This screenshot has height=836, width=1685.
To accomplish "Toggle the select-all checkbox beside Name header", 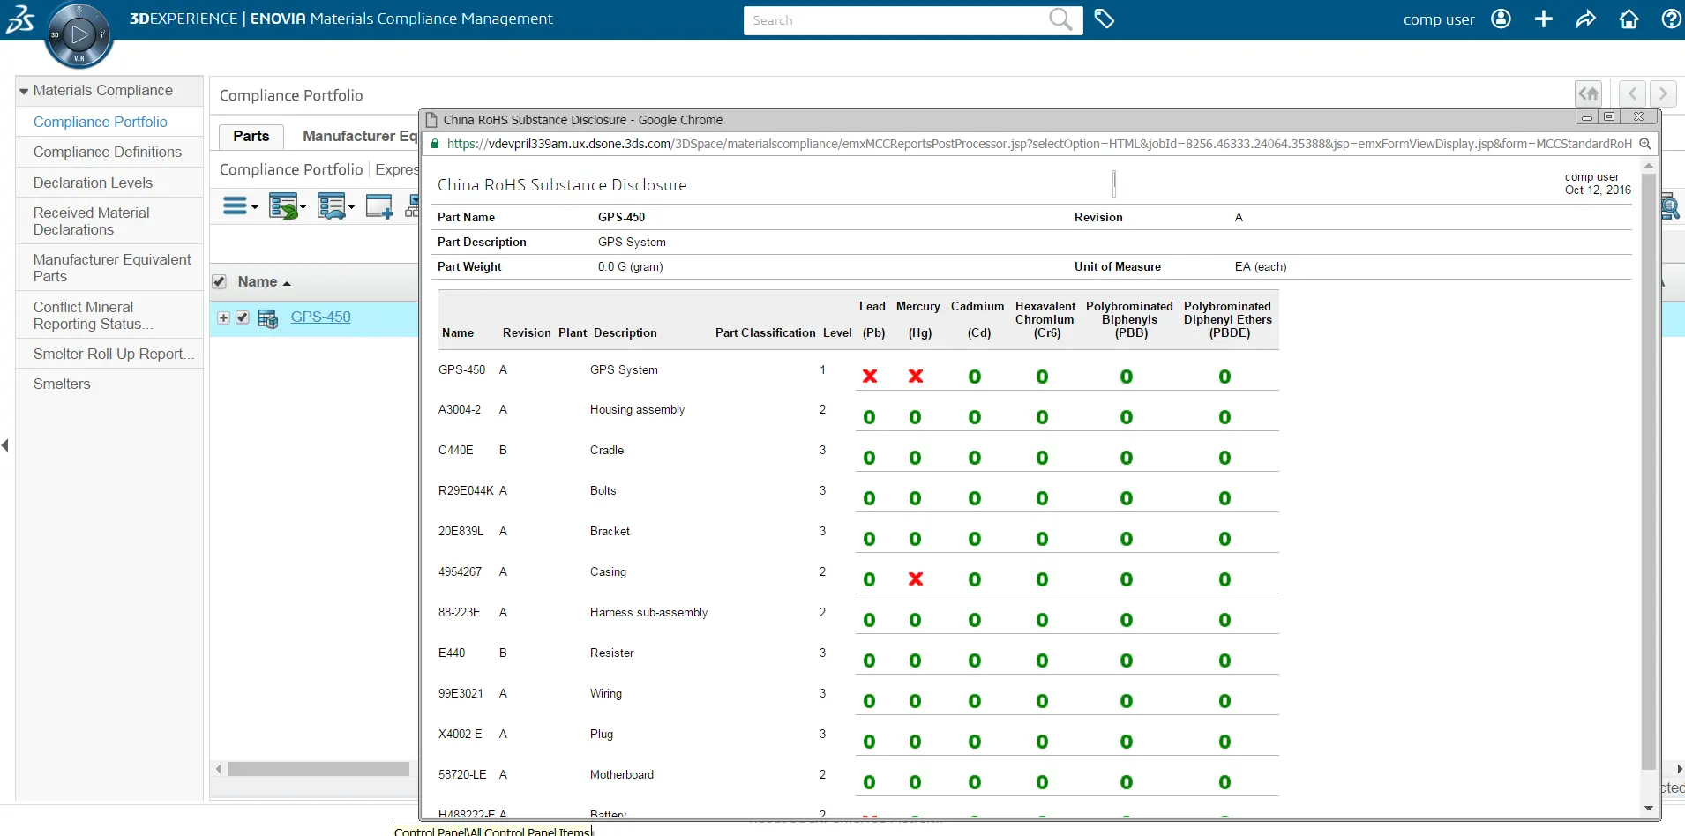I will click(x=220, y=281).
